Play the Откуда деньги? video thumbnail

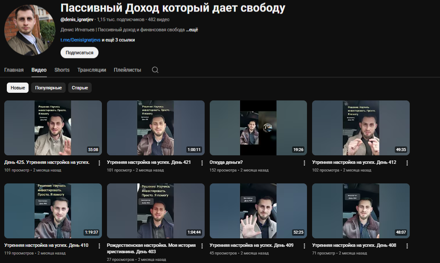(x=258, y=128)
